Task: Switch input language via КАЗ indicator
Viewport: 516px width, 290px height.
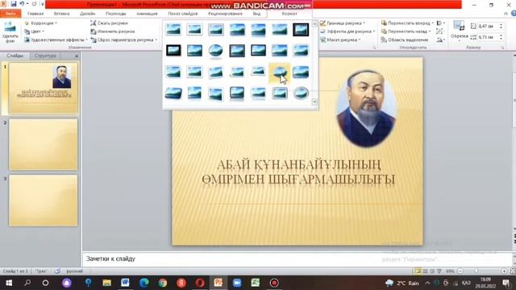Action: coord(466,283)
